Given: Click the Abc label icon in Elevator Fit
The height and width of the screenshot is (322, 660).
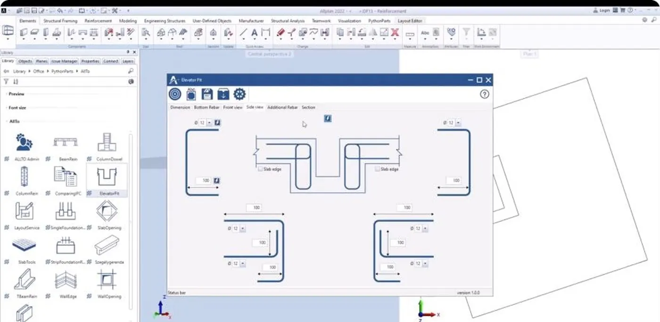Looking at the screenshot, I should (191, 94).
